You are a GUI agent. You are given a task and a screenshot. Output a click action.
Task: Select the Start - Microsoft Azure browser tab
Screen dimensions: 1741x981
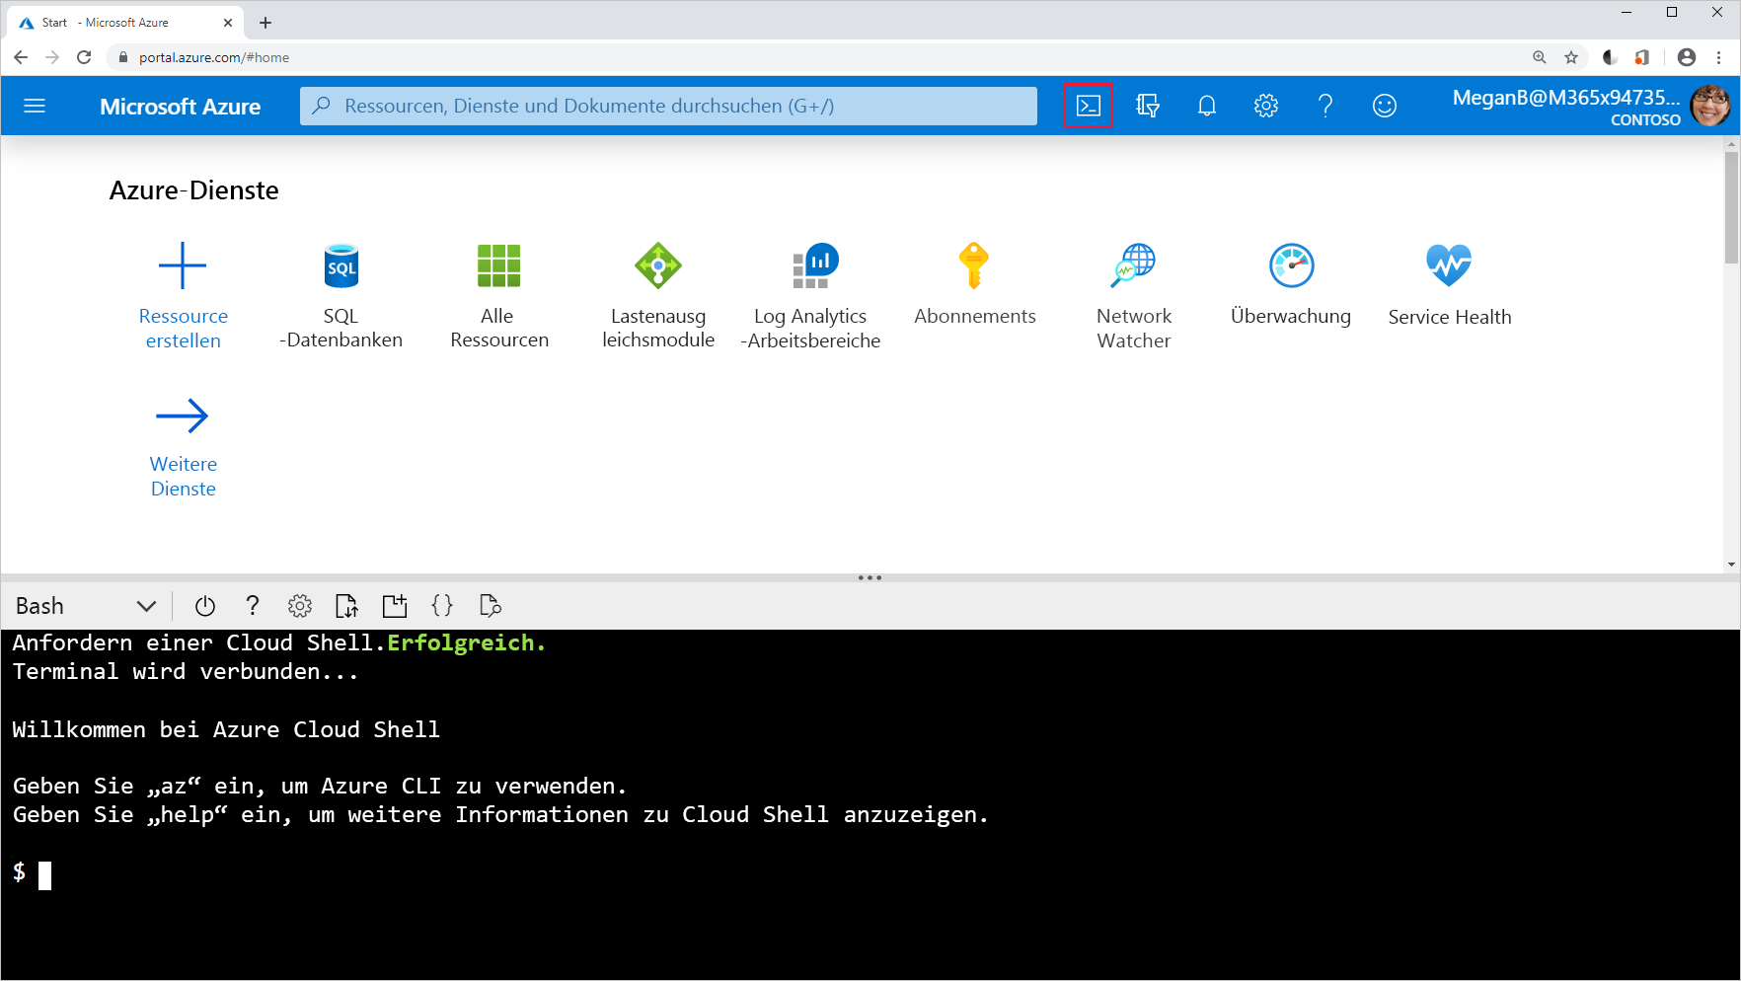(127, 23)
